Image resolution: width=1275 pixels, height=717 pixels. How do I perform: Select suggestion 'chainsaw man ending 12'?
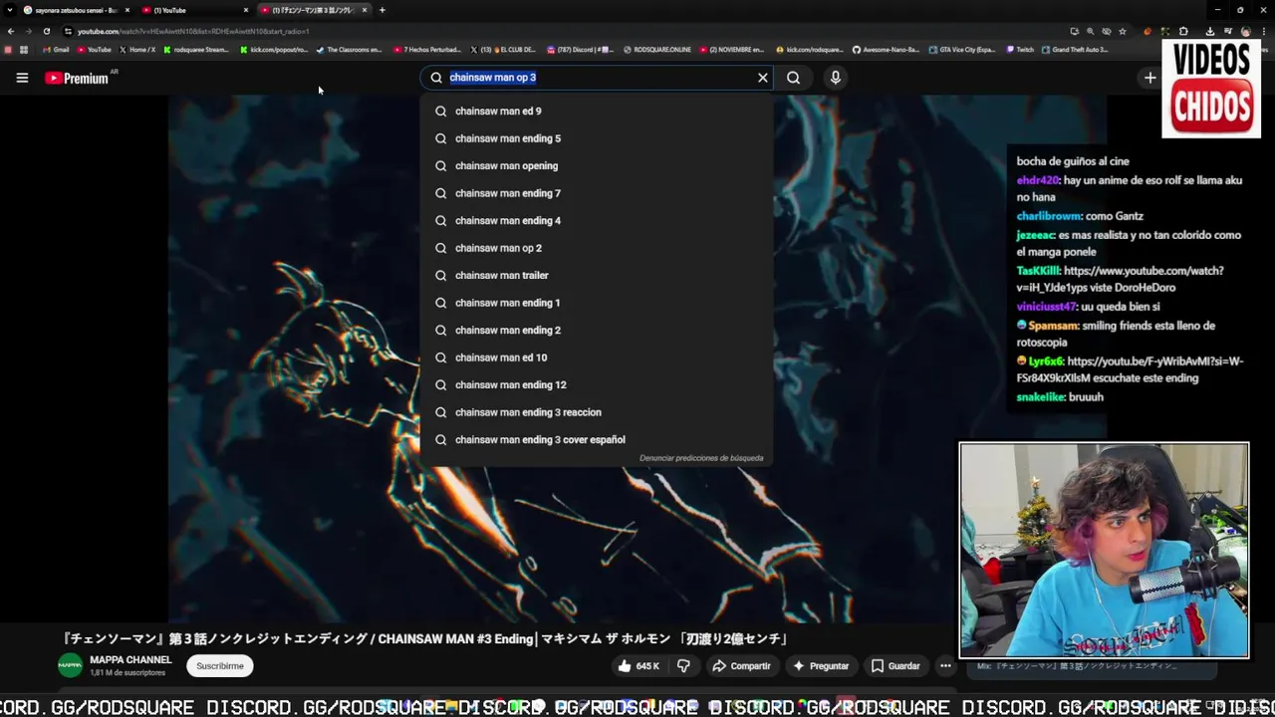(597, 385)
